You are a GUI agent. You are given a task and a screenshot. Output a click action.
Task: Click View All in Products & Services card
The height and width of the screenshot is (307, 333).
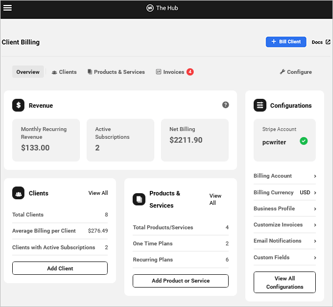click(215, 199)
